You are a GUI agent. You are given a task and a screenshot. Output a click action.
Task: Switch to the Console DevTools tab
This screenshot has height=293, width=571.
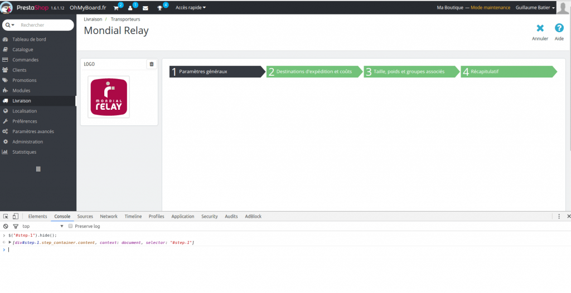pyautogui.click(x=62, y=216)
